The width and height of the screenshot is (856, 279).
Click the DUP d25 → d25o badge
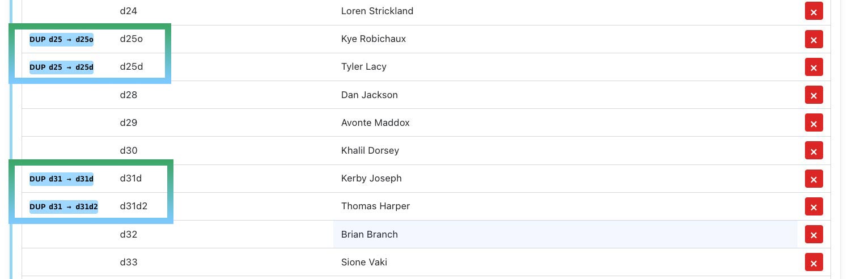click(61, 39)
